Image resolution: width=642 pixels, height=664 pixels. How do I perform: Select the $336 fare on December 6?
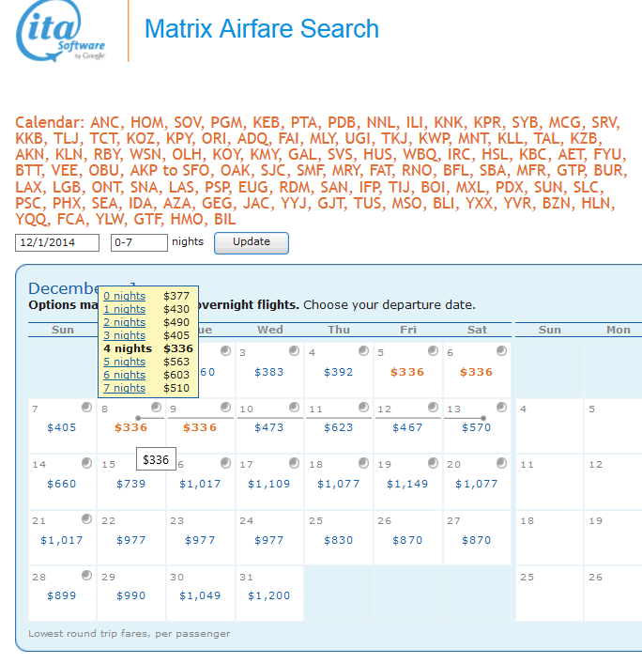coord(476,372)
